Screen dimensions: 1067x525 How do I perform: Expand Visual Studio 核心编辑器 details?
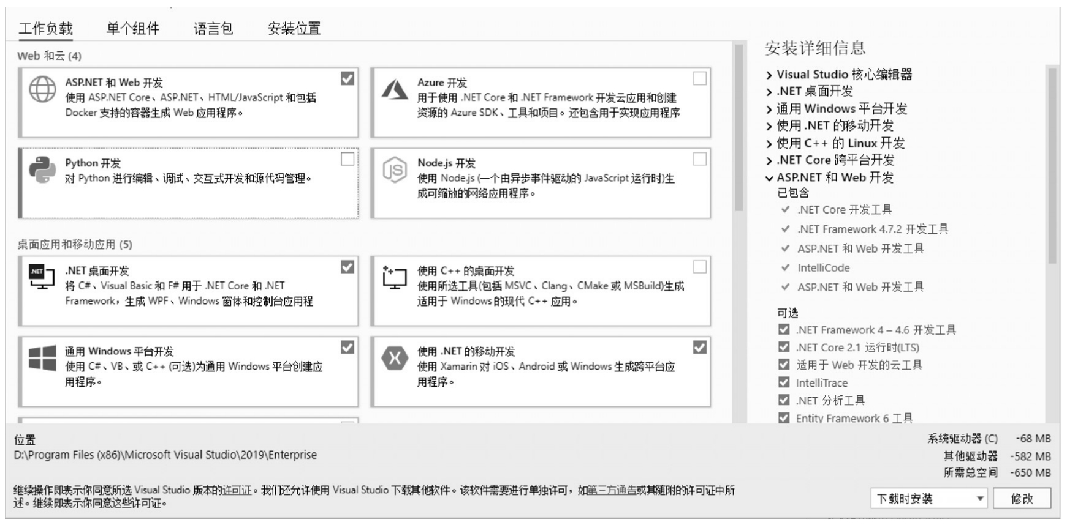pyautogui.click(x=769, y=75)
